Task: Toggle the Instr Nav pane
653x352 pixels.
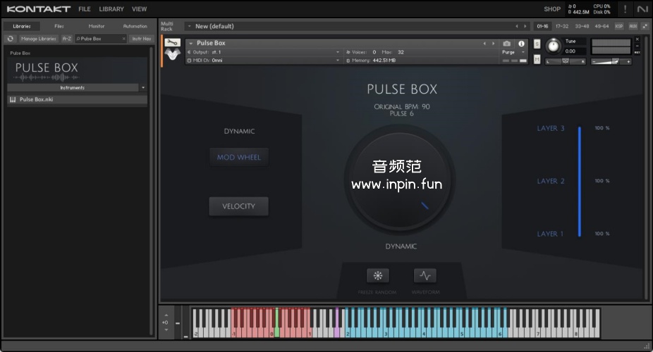Action: coord(142,39)
